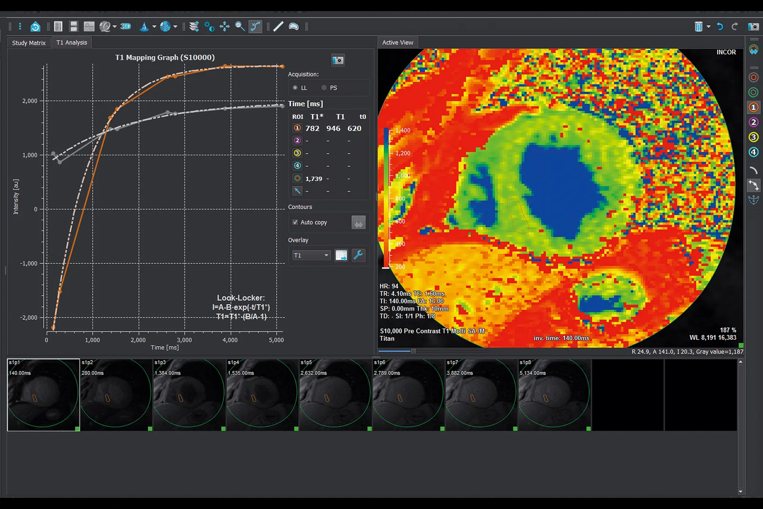Image resolution: width=763 pixels, height=509 pixels.
Task: Expand the polar map dropdown arrow
Action: click(x=175, y=27)
